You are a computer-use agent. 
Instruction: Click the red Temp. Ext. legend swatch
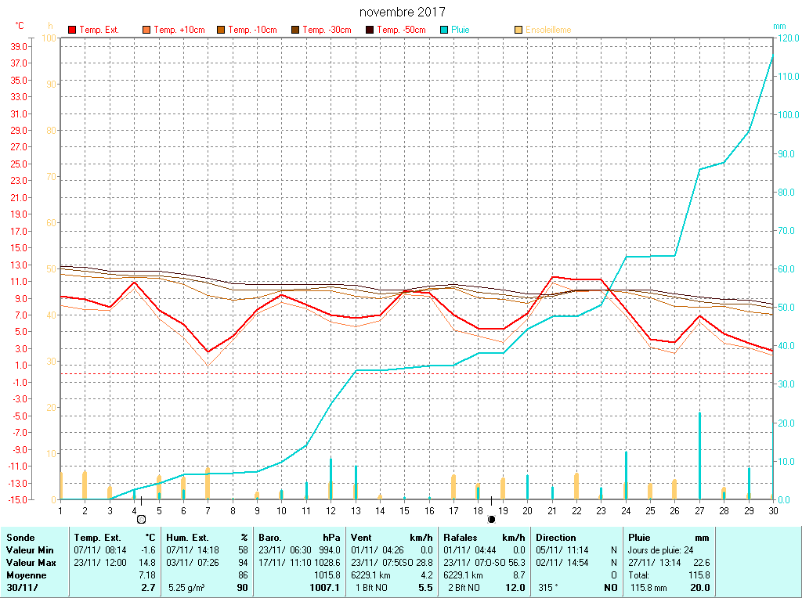[72, 30]
